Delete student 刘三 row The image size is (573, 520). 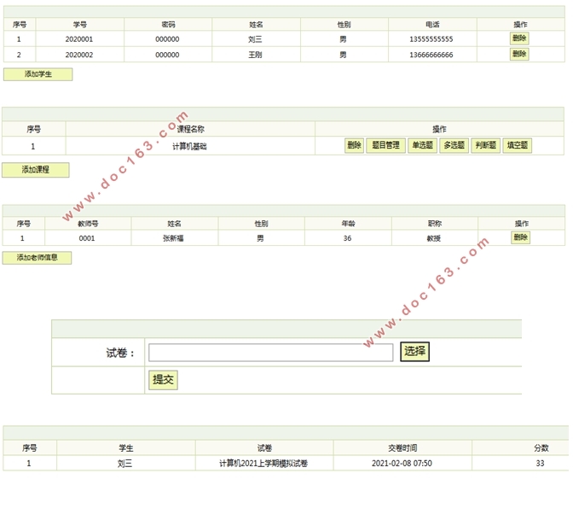(x=519, y=38)
